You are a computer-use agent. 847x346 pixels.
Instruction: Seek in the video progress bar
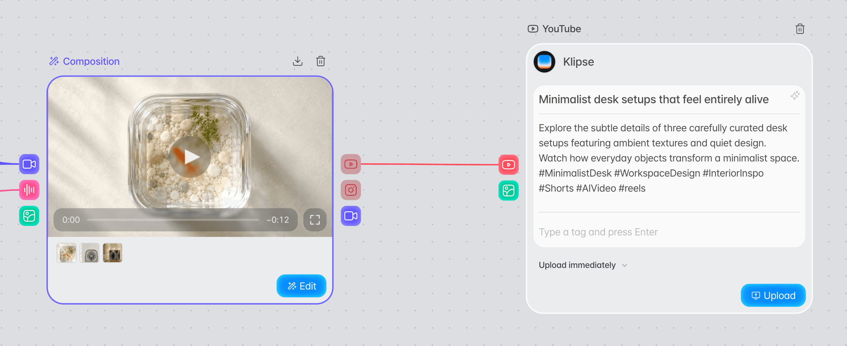pyautogui.click(x=173, y=220)
